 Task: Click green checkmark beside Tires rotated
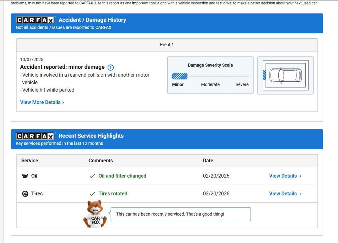click(92, 194)
